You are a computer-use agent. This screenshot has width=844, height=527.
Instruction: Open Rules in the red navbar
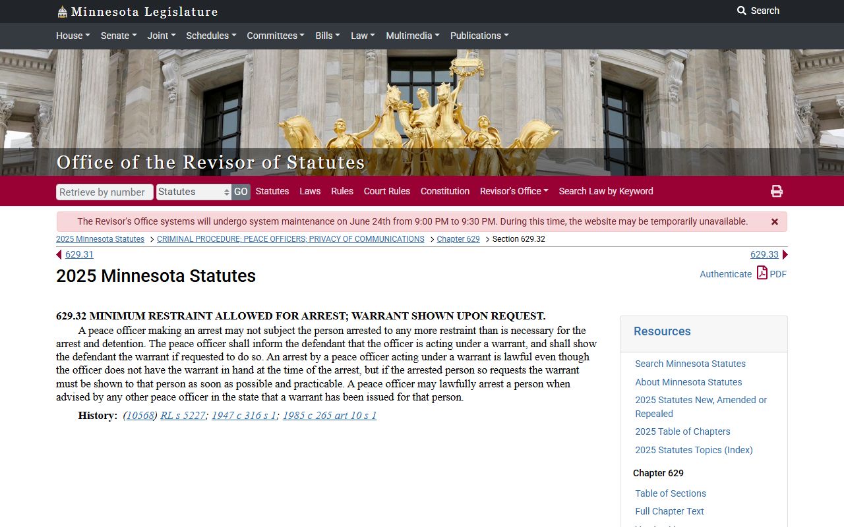342,191
